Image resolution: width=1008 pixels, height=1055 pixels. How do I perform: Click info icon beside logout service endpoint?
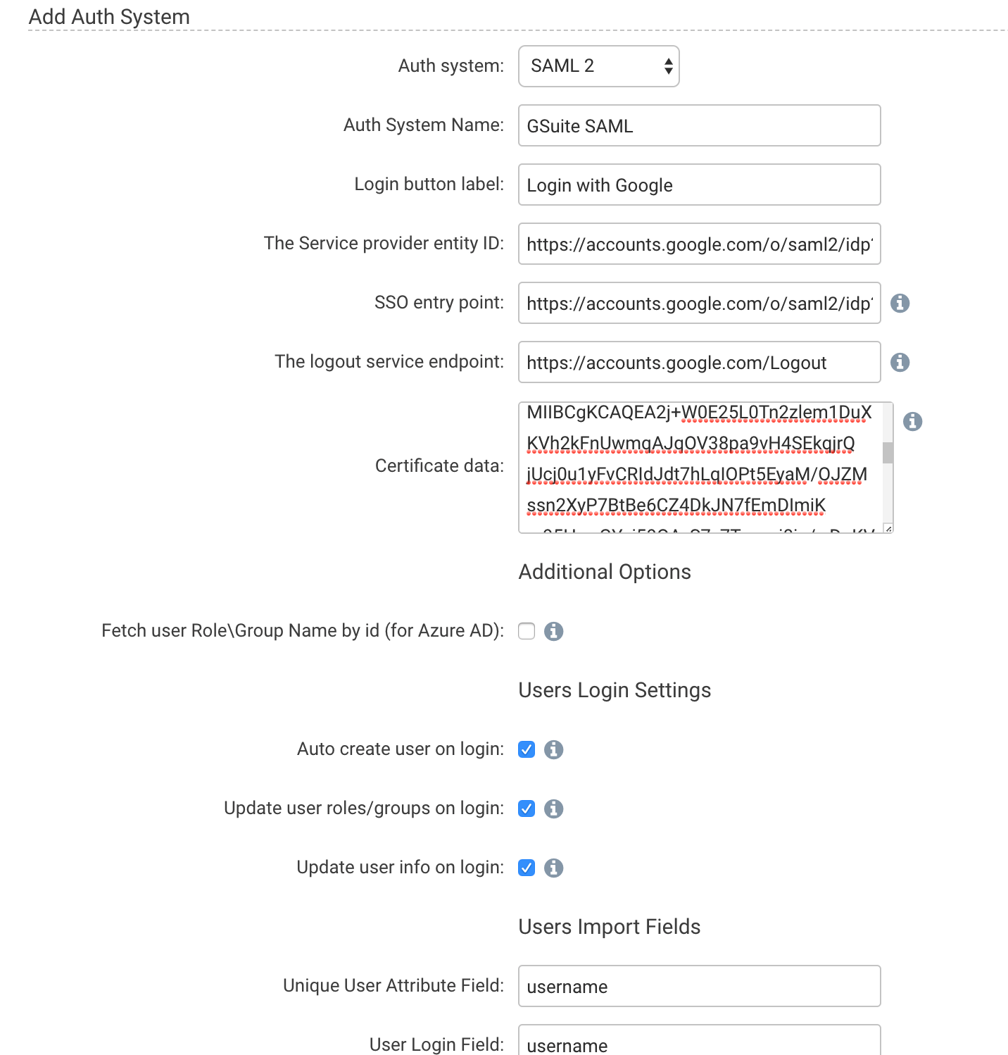point(900,362)
